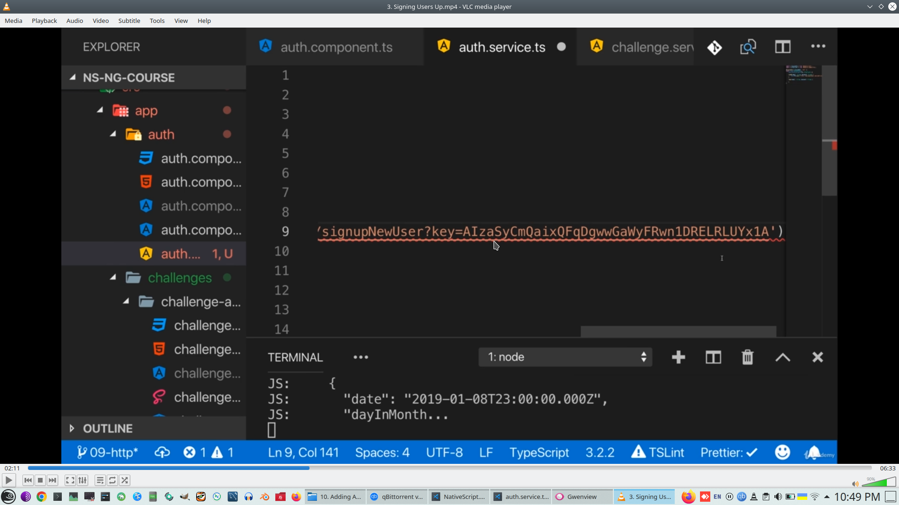The height and width of the screenshot is (505, 899).
Task: Expand the hidden system tray icons arrow
Action: tap(827, 497)
